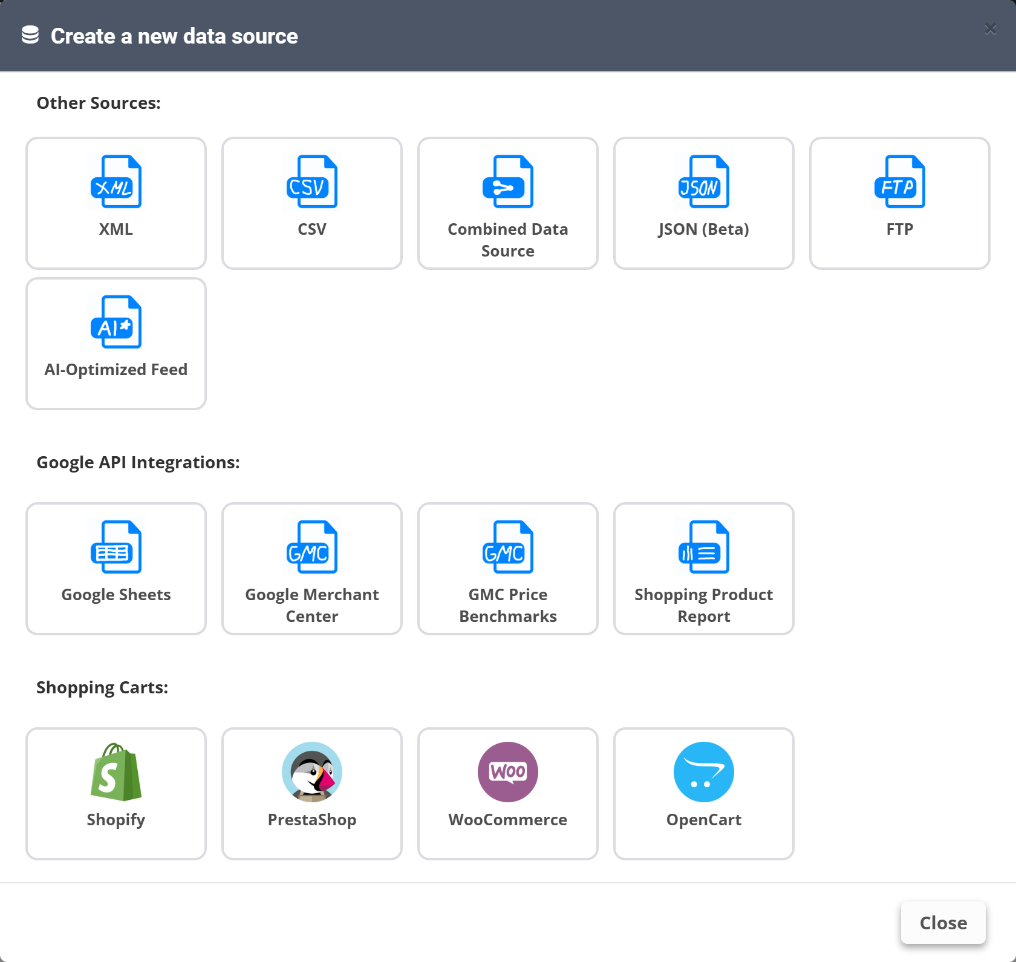
Task: Dismiss the dialog with the header X
Action: 991,29
